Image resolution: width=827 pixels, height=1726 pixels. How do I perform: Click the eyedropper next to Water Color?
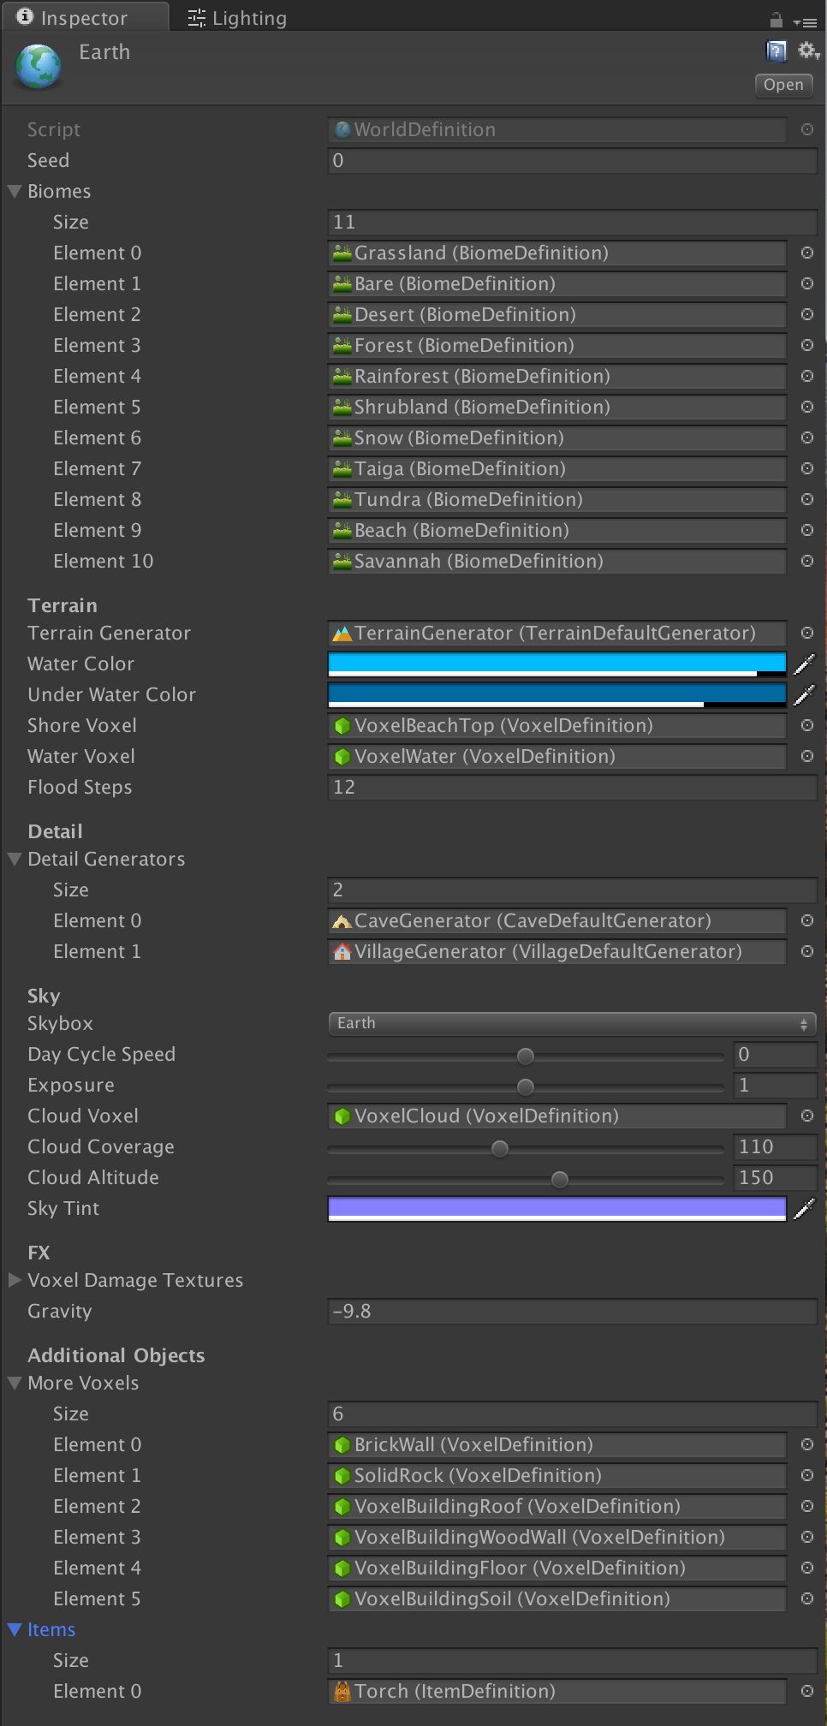point(804,664)
